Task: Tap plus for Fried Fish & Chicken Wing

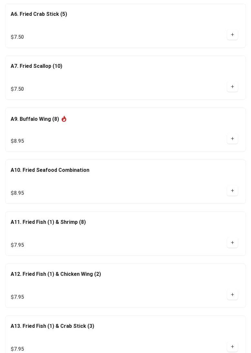Action: pyautogui.click(x=232, y=295)
